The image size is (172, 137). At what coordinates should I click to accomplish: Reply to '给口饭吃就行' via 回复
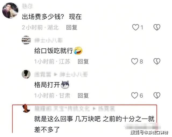point(83,61)
